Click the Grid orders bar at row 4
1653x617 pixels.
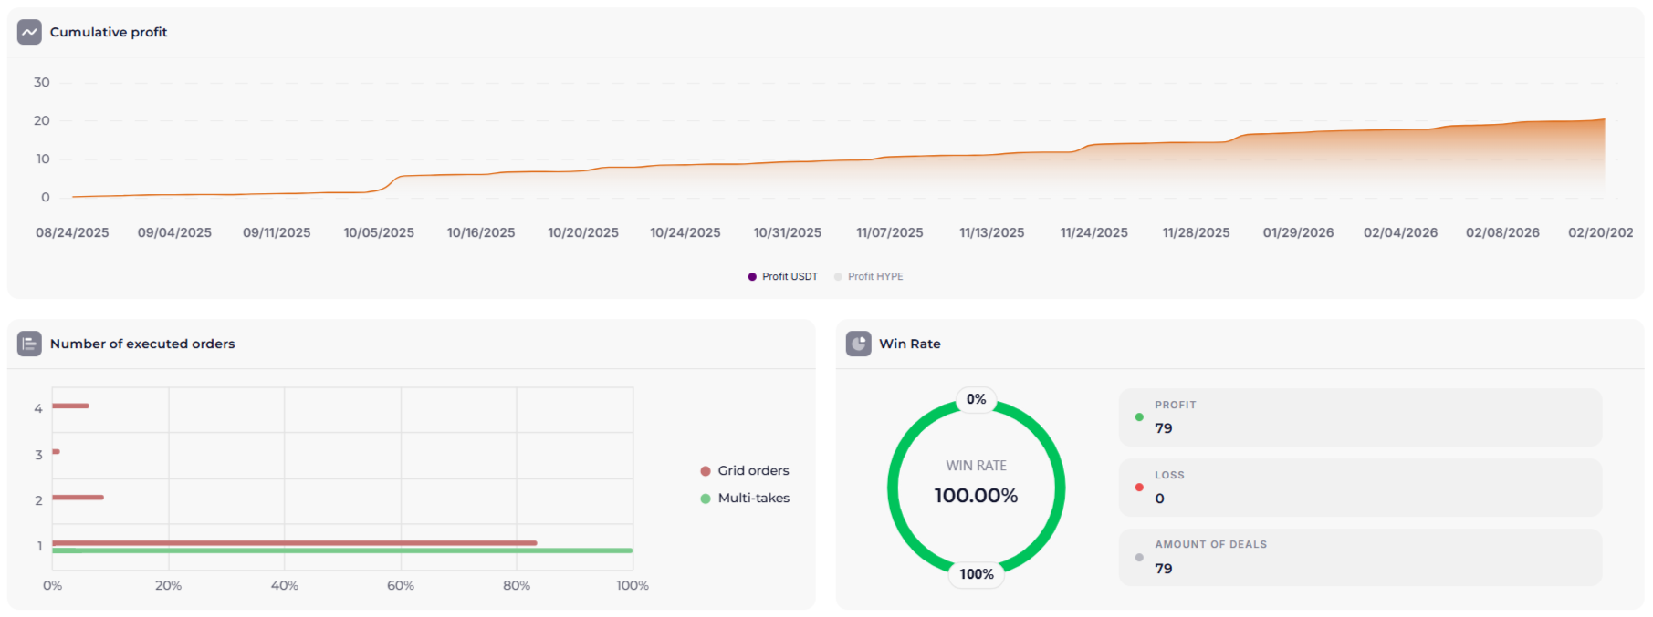pos(70,406)
